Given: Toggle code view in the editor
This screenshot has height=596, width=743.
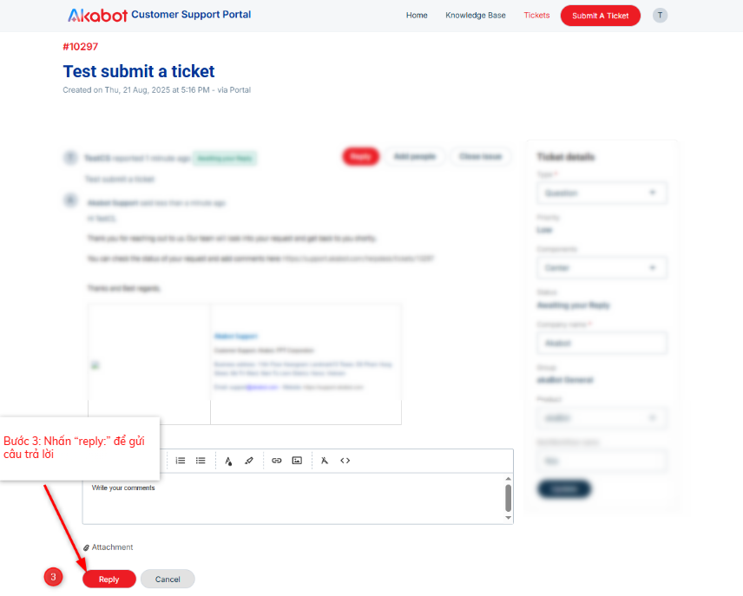Looking at the screenshot, I should [x=345, y=461].
